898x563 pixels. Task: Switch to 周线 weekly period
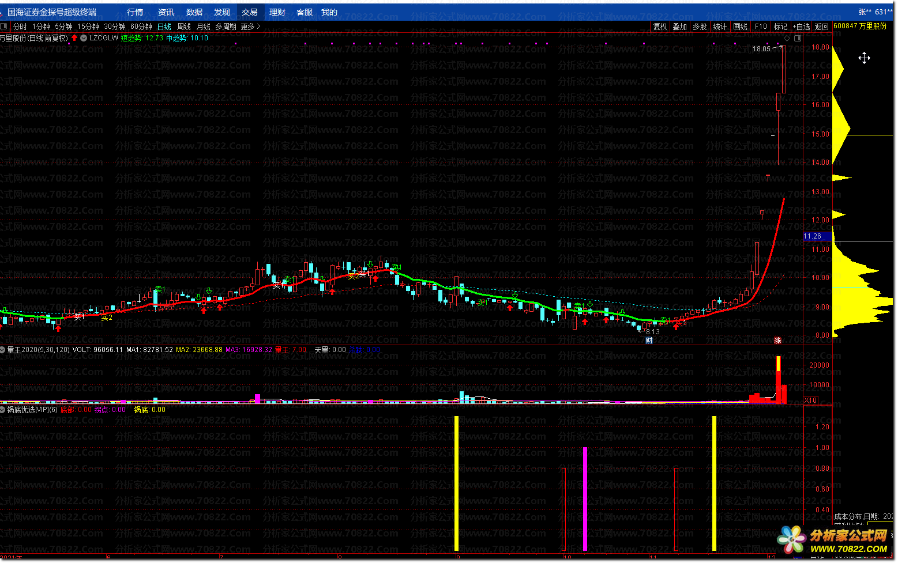pyautogui.click(x=184, y=27)
